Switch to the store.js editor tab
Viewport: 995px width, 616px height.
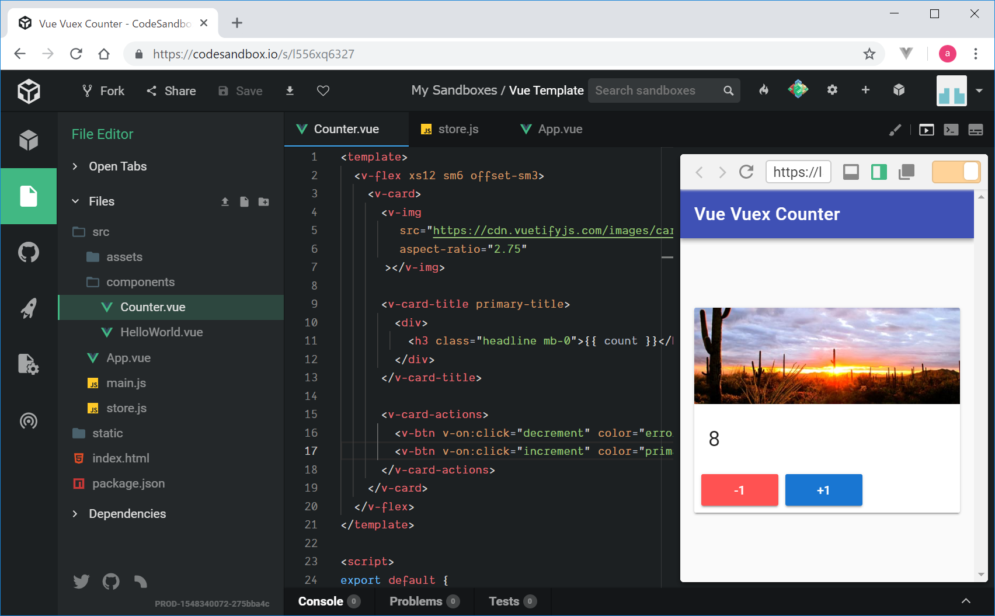point(450,129)
